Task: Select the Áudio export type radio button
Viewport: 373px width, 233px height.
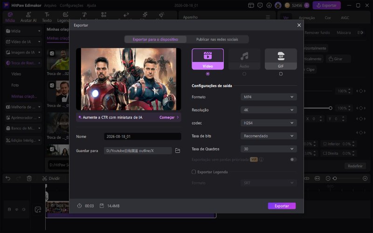Action: [244, 74]
